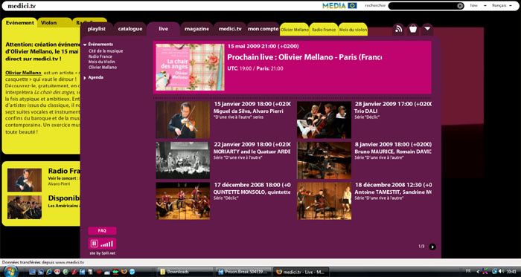Viewport: 521px width, 277px height.
Task: Follow the 'site by Spill.net' link
Action: [x=103, y=253]
